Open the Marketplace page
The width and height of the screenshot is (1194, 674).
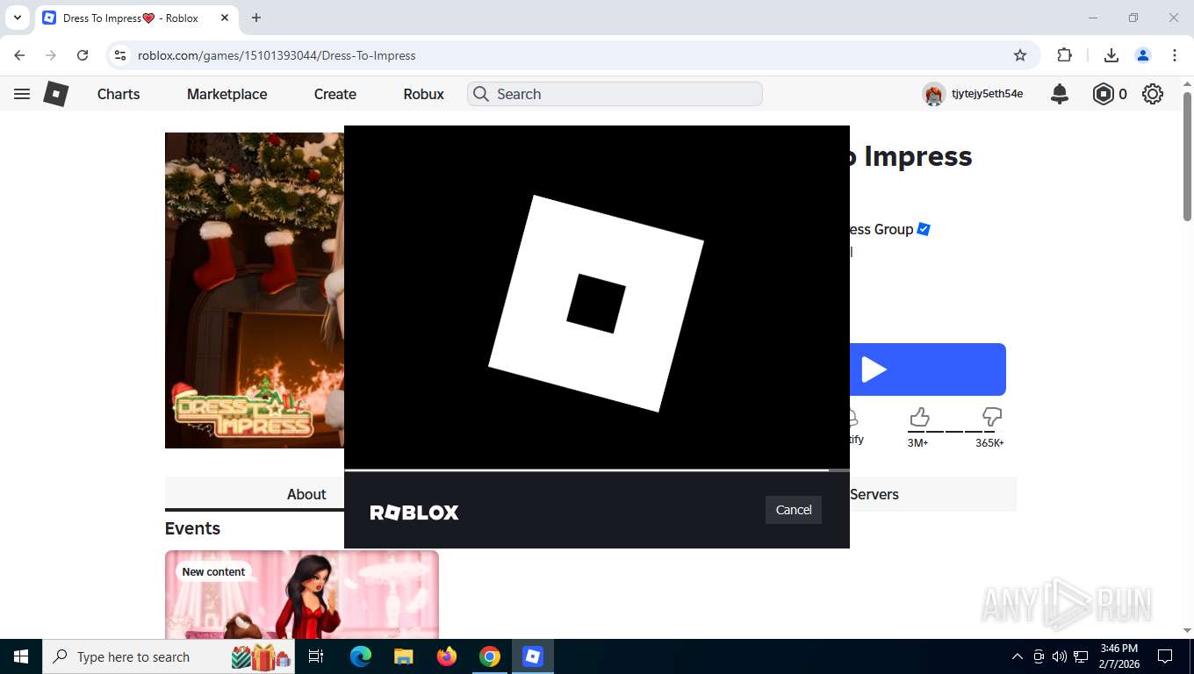click(x=227, y=94)
